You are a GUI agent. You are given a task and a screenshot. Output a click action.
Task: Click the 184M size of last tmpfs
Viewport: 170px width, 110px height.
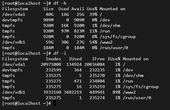[x=48, y=48]
